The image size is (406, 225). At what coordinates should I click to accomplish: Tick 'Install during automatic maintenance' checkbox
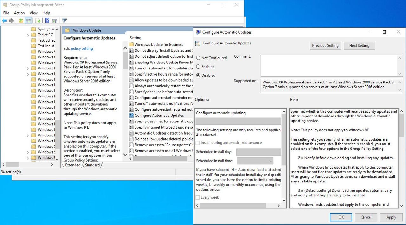click(198, 143)
